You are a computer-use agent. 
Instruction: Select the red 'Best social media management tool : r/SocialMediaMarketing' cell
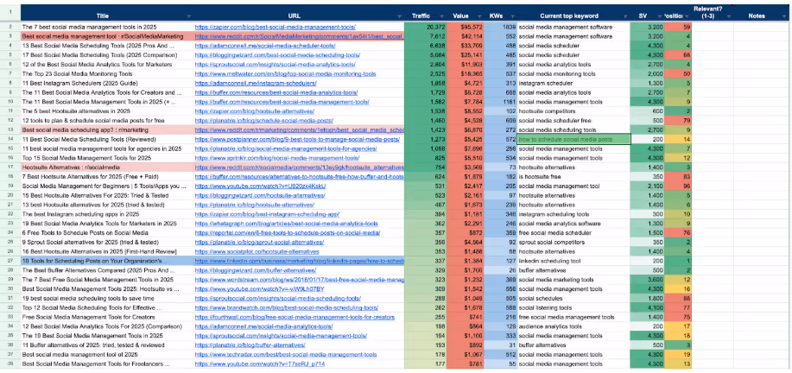coord(106,36)
